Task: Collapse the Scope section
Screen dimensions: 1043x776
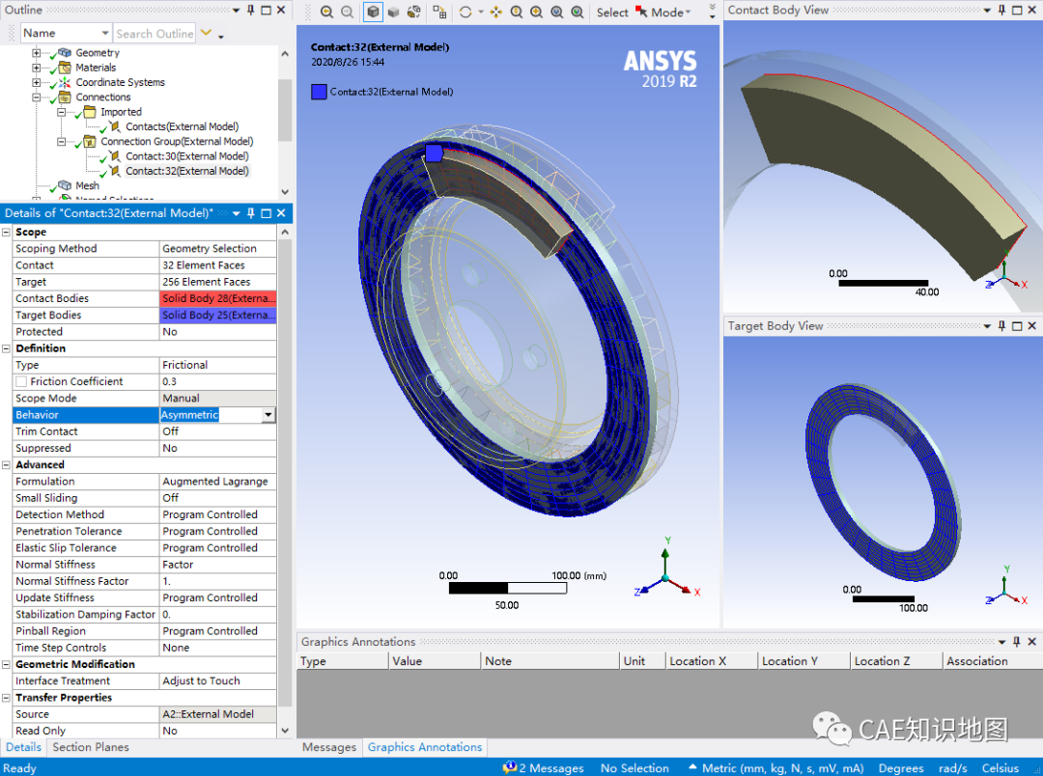Action: tap(6, 232)
